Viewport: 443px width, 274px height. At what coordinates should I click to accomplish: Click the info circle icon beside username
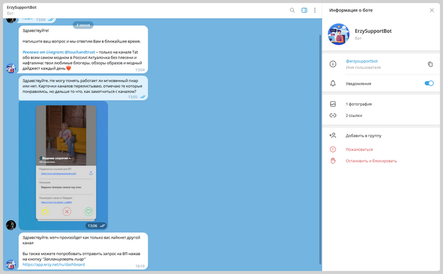click(x=333, y=64)
